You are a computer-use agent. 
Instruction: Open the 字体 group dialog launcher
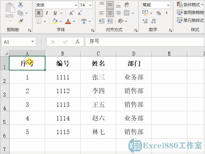(x=93, y=30)
